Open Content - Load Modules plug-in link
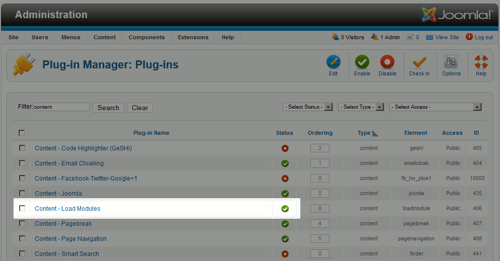Viewport: 500px width, 261px height. tap(67, 208)
